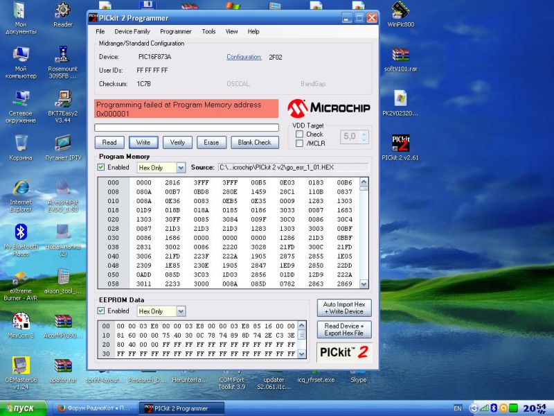Click the Microchip logo in PICkit window
The height and width of the screenshot is (416, 554).
pos(328,108)
